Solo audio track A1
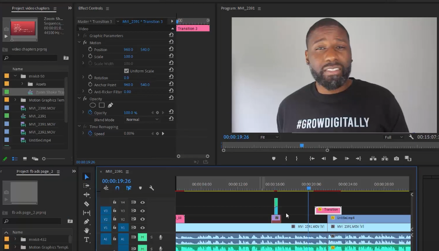The height and width of the screenshot is (251, 439). click(x=151, y=238)
